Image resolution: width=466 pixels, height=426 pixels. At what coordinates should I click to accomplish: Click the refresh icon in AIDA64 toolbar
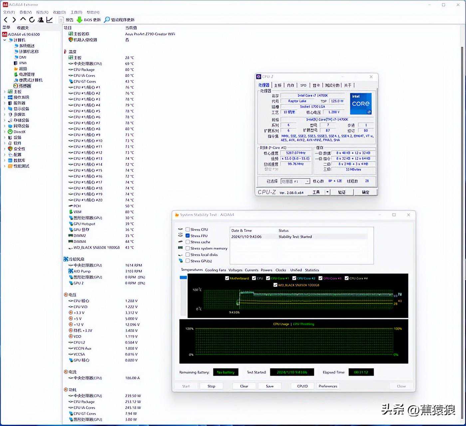32,20
